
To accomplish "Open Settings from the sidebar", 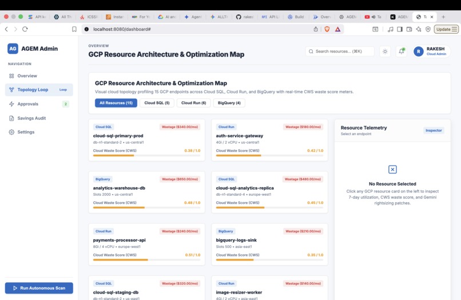I will pyautogui.click(x=39, y=132).
